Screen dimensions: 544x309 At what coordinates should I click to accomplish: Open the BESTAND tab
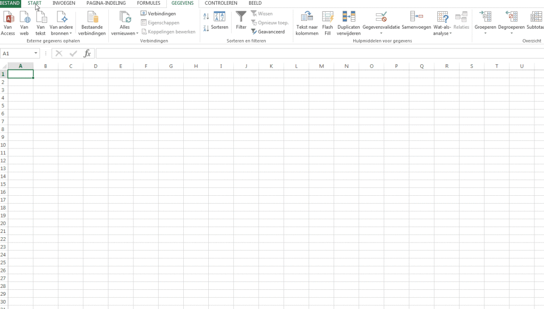click(x=10, y=3)
